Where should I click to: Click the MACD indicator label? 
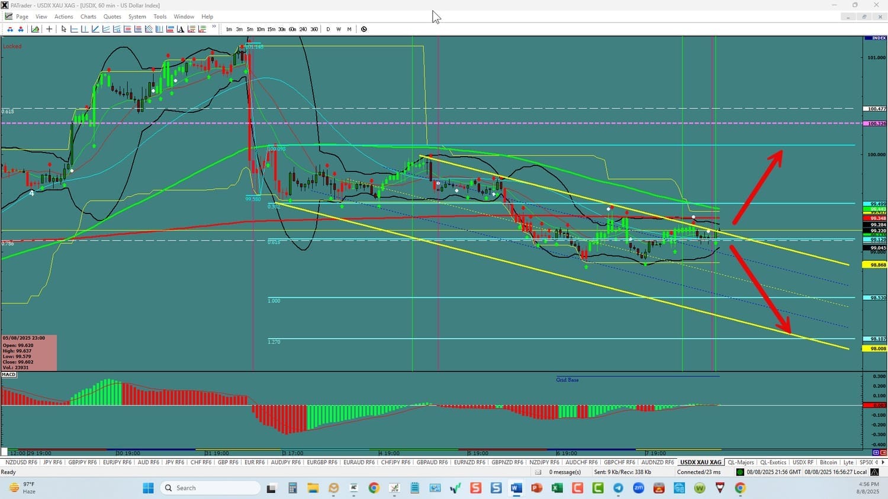9,374
